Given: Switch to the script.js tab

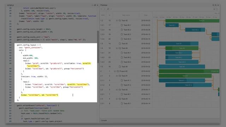Looking at the screenshot, I should tap(10, 5).
